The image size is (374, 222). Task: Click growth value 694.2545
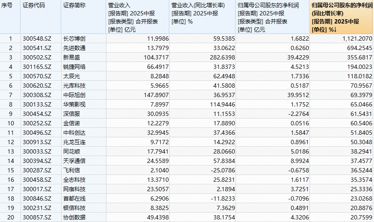point(360,48)
